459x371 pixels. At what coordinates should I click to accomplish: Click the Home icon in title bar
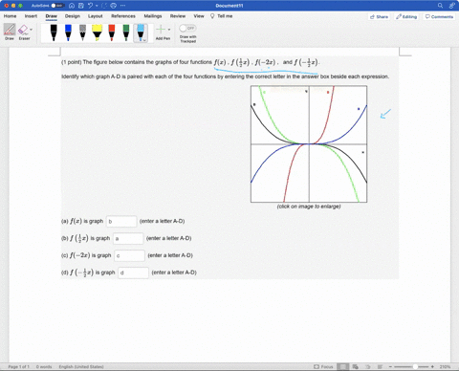pos(72,6)
